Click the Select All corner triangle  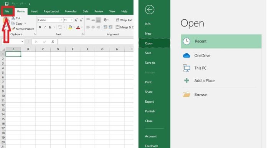coord(3,49)
